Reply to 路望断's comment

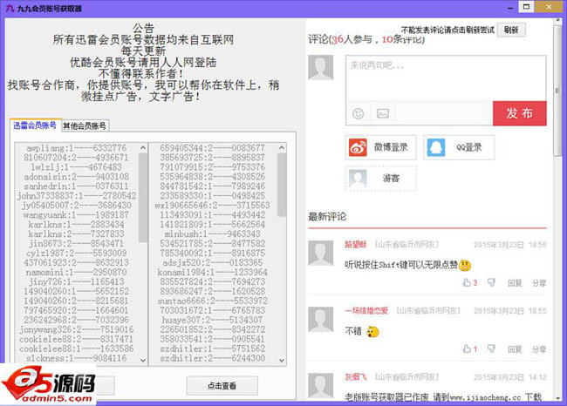click(515, 283)
